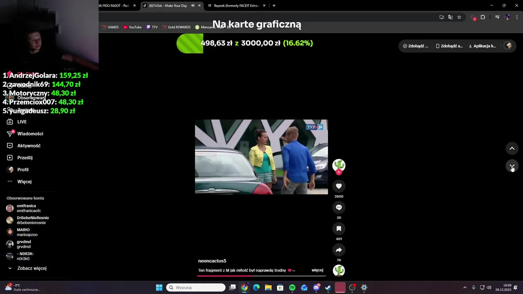Click the Wyszukaj taskbar search field
Screen dimensions: 523x294
coord(196,287)
